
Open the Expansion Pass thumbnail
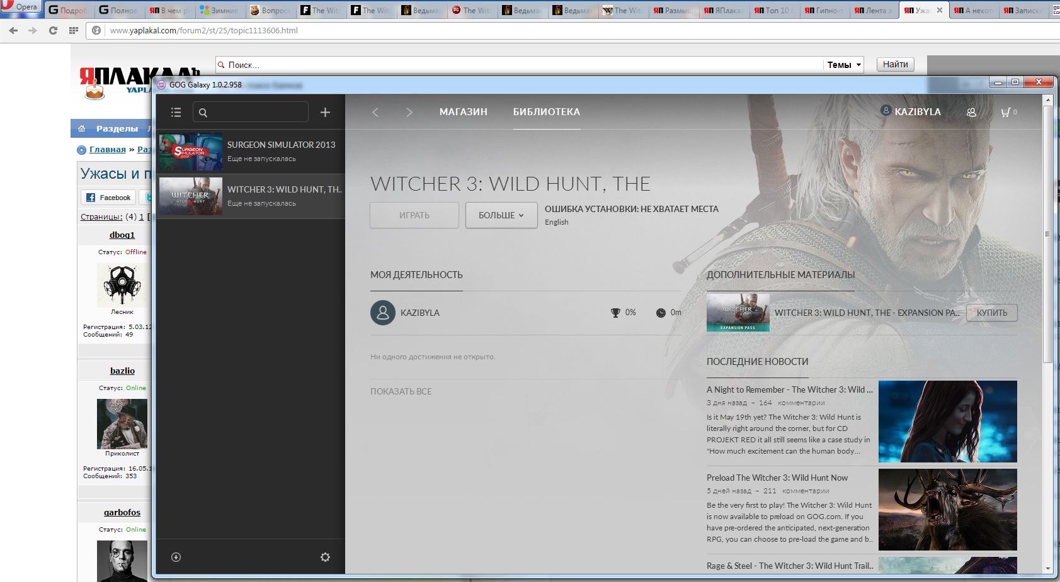(738, 313)
